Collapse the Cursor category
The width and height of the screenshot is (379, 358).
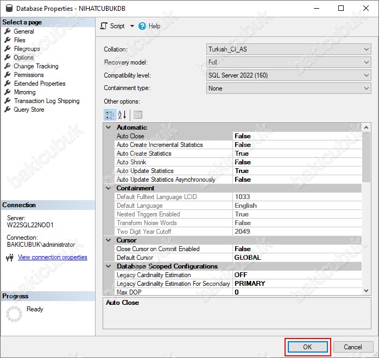109,240
